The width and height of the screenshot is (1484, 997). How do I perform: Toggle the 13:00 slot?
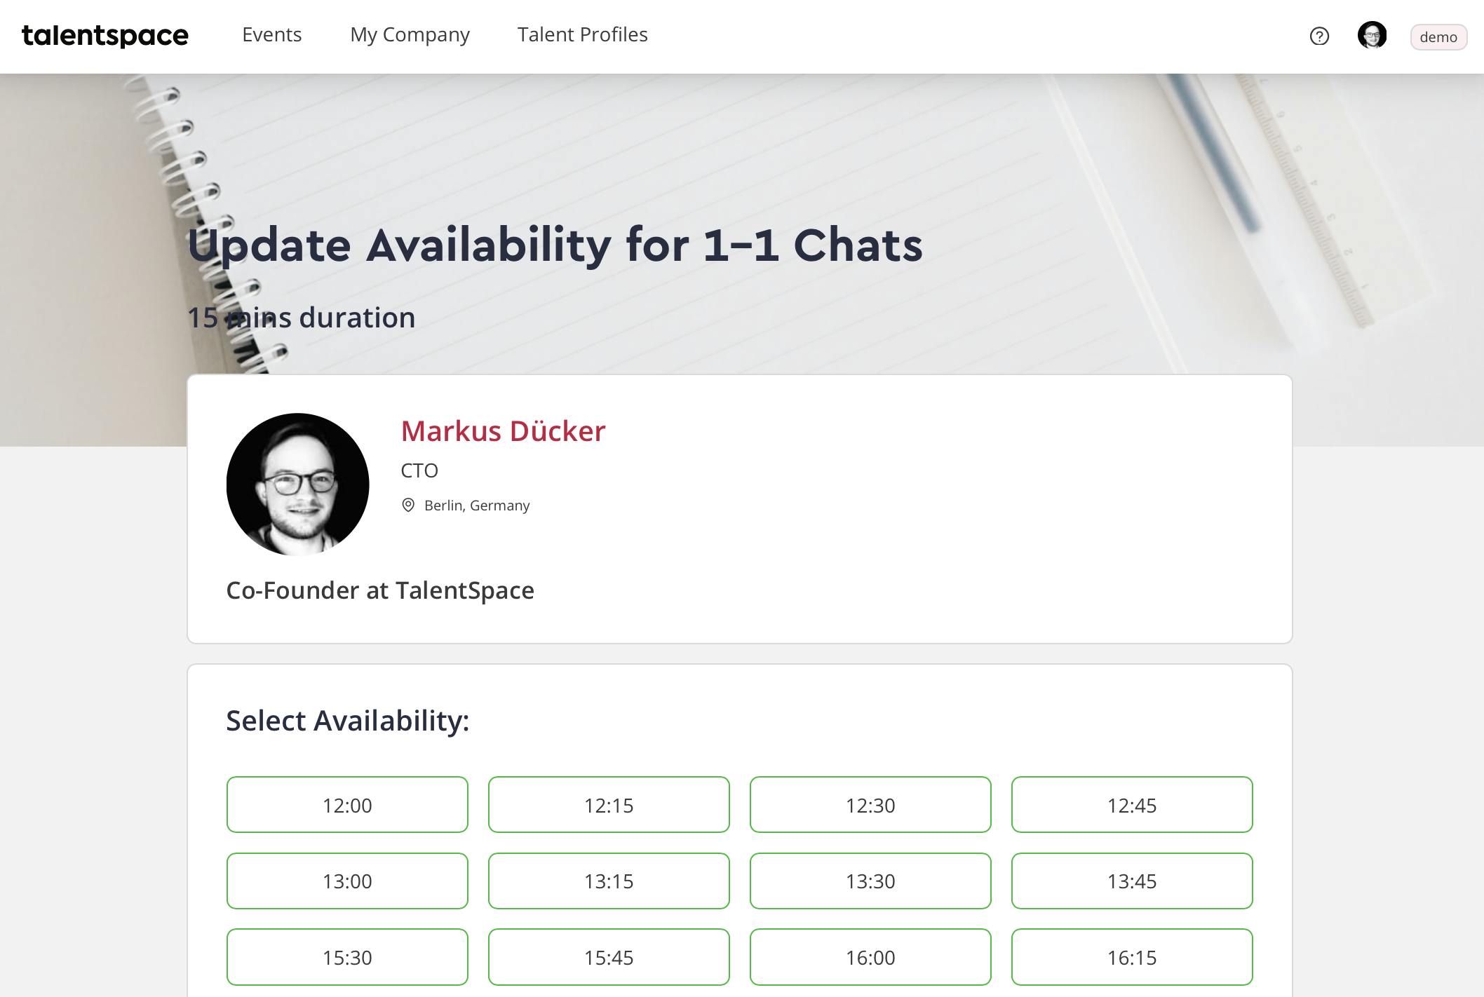pyautogui.click(x=347, y=881)
